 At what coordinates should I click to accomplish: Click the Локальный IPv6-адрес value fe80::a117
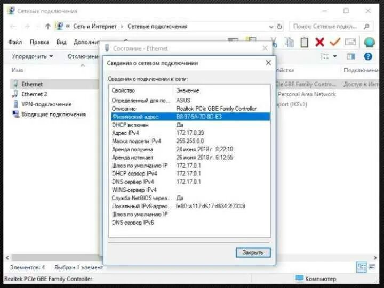[210, 206]
